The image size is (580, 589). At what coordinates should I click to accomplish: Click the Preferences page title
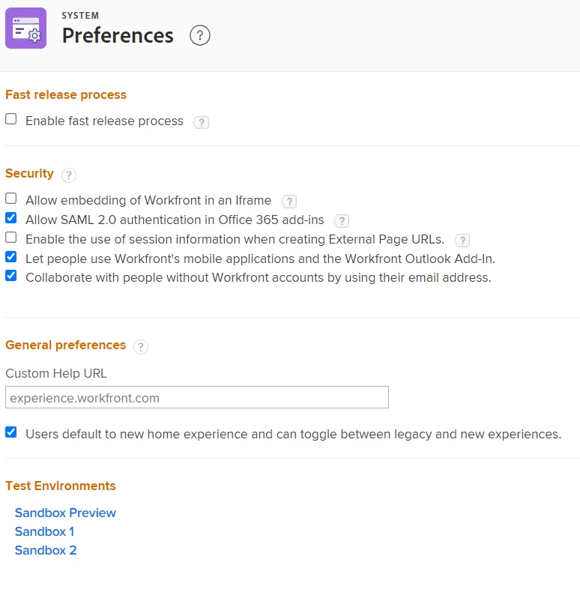pos(118,36)
